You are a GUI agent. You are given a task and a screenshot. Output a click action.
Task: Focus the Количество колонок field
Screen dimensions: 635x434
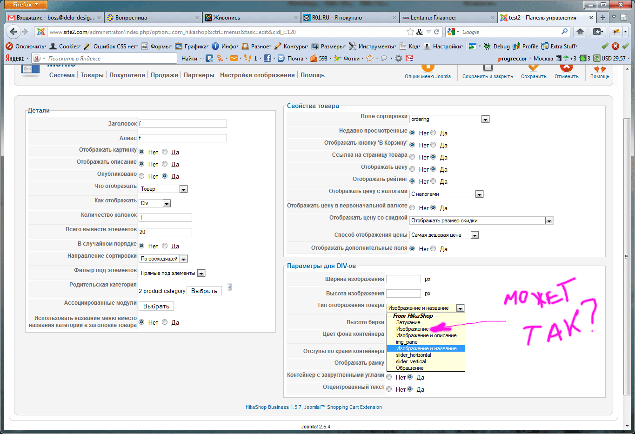[165, 218]
